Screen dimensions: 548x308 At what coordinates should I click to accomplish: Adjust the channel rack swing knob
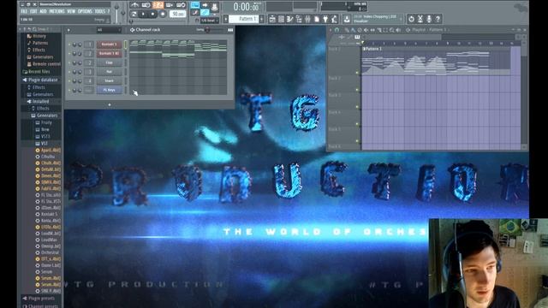[207, 30]
